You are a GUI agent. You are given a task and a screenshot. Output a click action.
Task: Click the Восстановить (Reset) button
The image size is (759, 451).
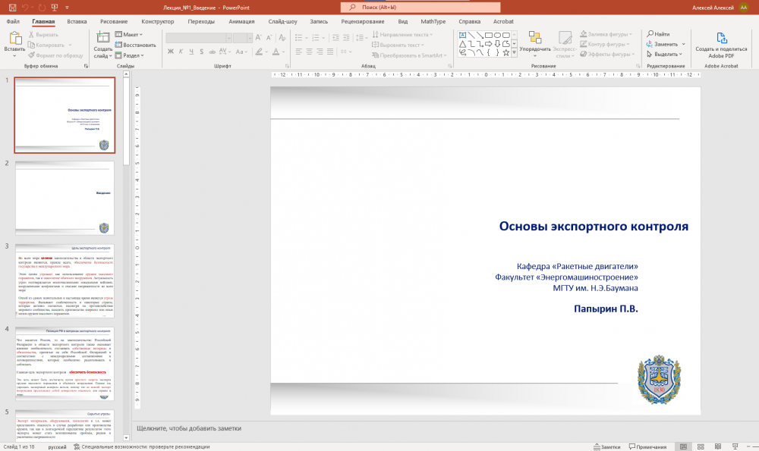(137, 45)
